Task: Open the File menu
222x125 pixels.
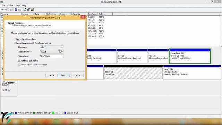Action: point(3,6)
